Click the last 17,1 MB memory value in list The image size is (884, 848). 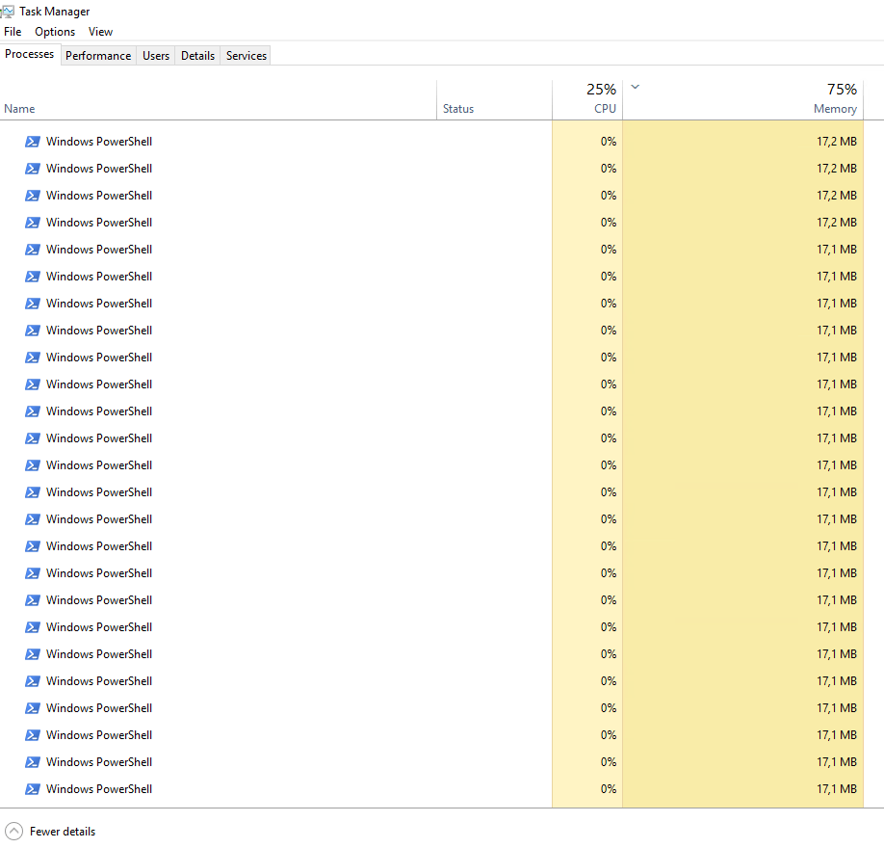point(837,789)
